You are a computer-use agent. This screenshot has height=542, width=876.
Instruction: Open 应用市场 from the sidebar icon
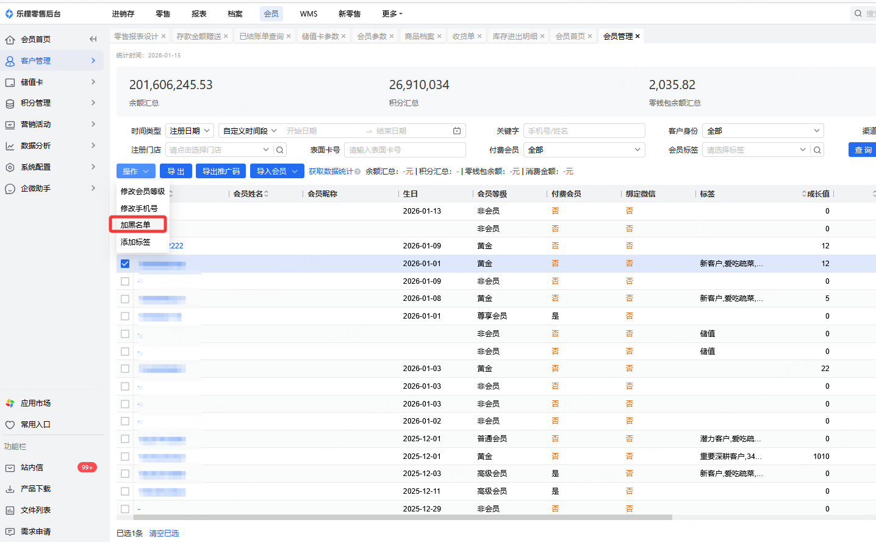pos(10,403)
